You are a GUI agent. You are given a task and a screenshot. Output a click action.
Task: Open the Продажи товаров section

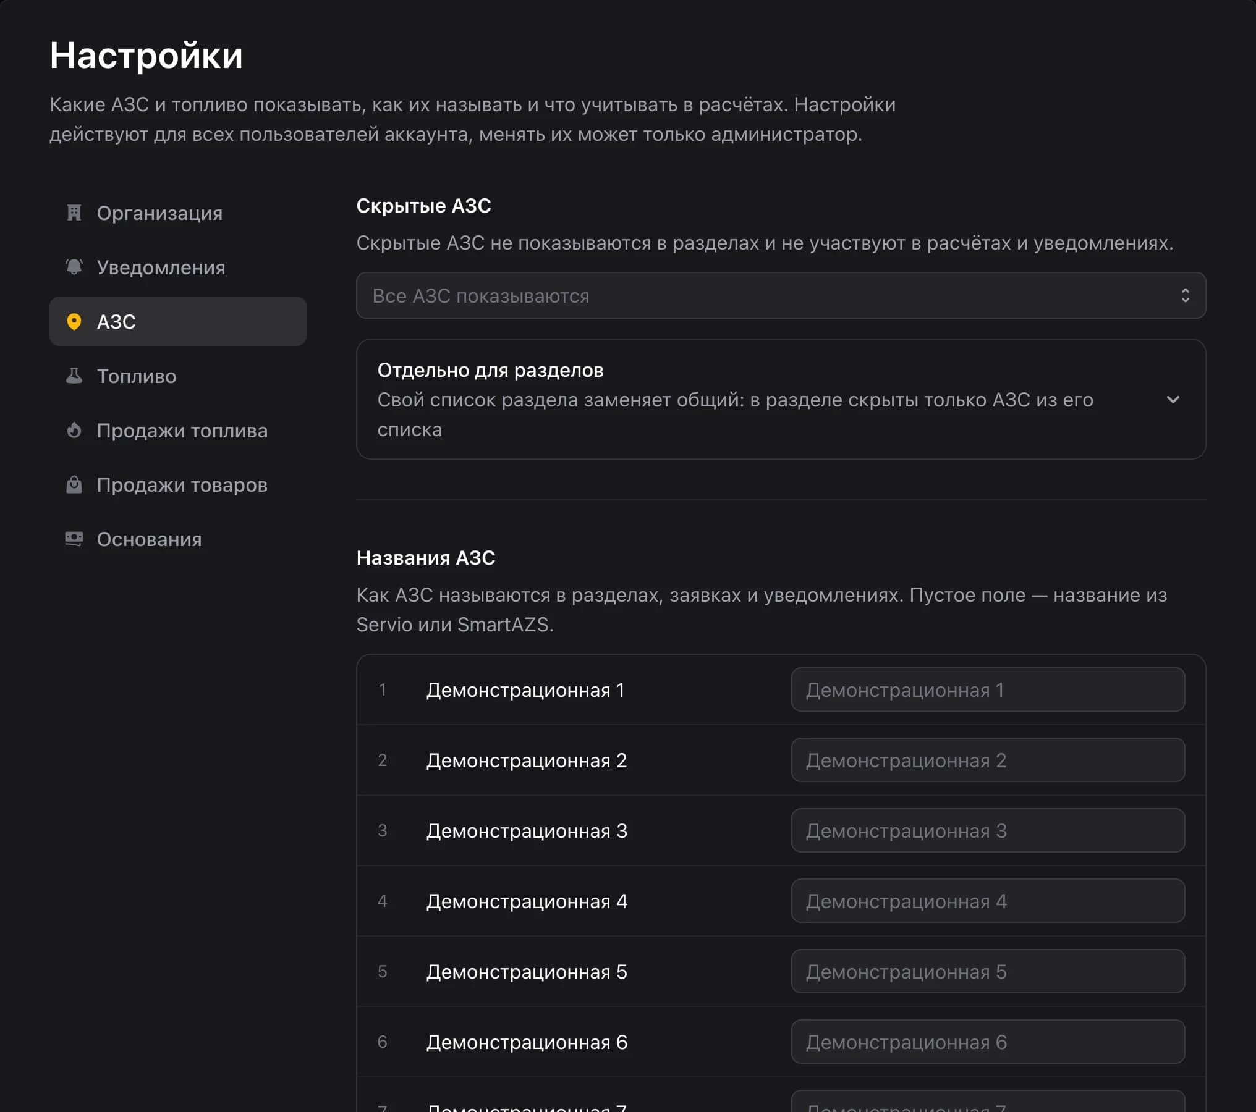point(178,485)
